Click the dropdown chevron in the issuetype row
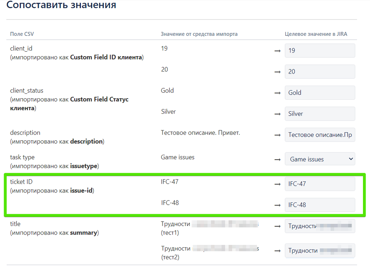This screenshot has width=370, height=273. 350,159
